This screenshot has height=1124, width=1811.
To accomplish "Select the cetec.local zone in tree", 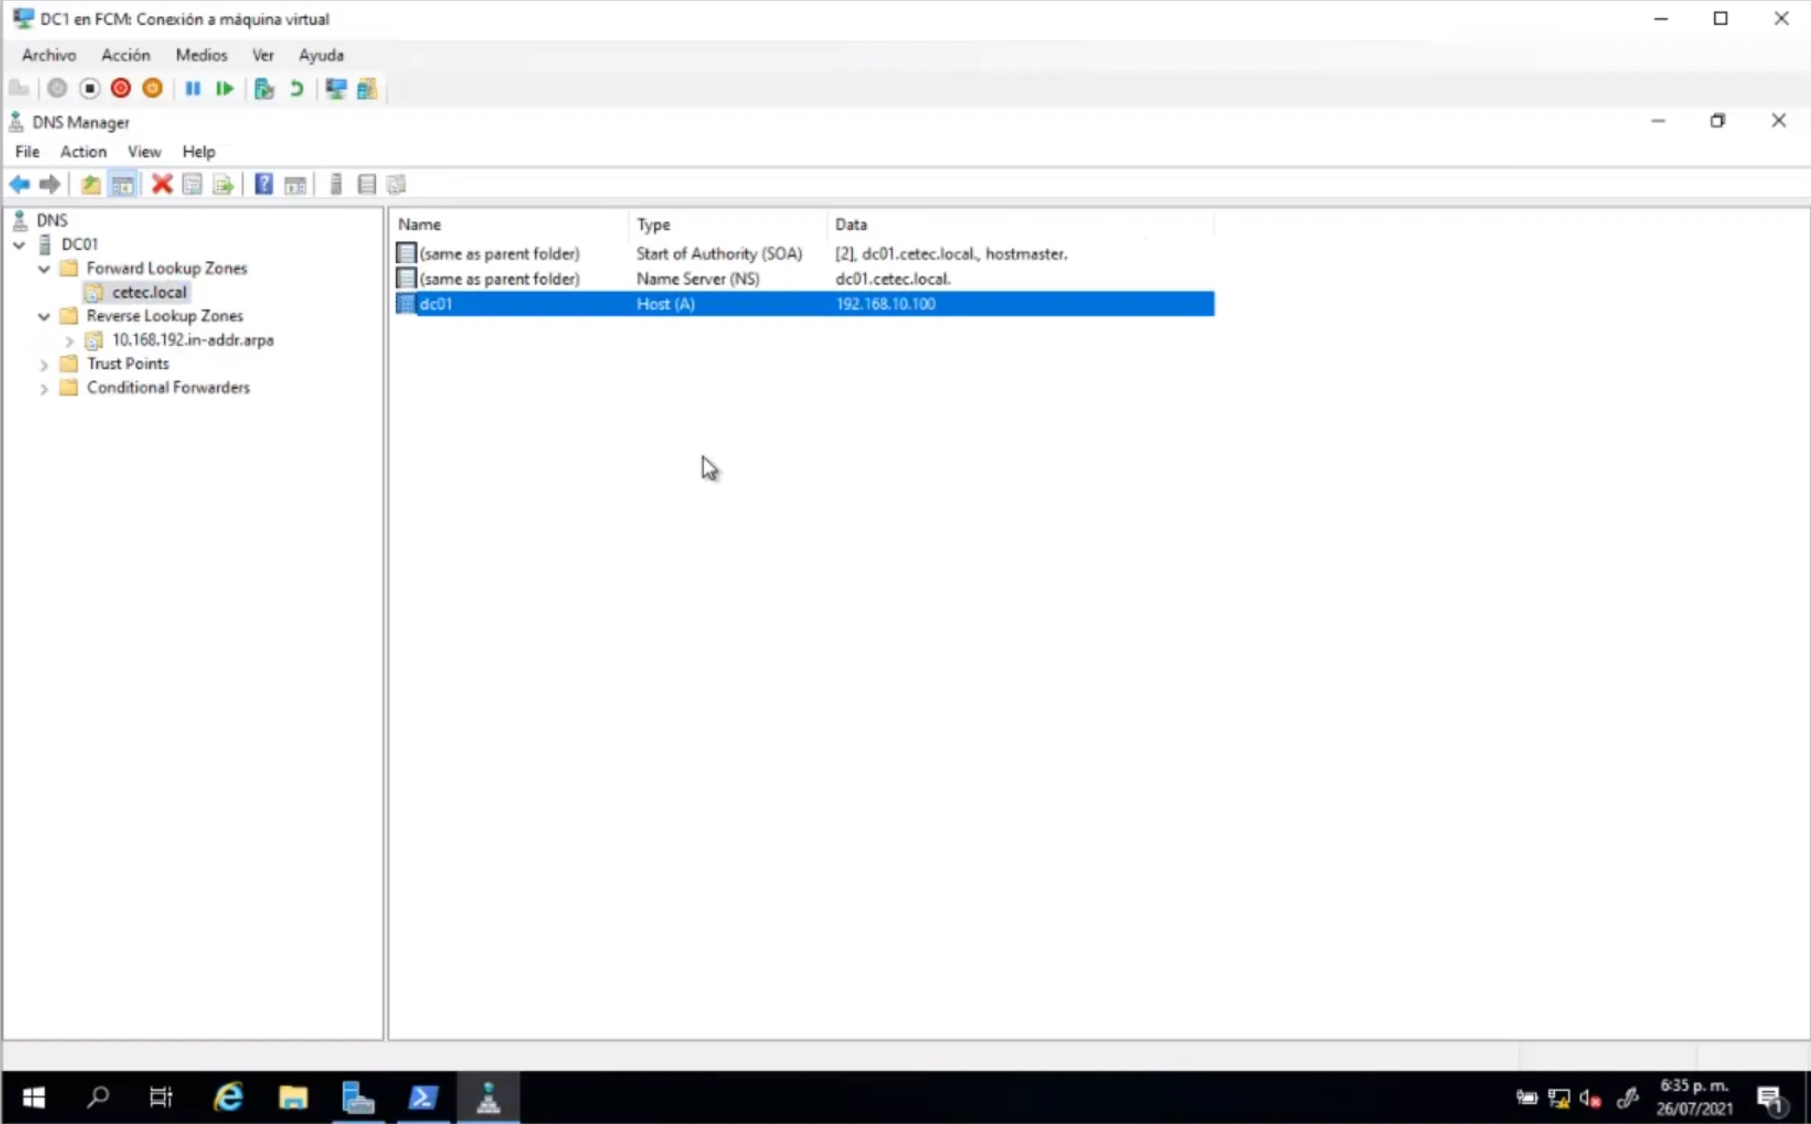I will point(149,292).
